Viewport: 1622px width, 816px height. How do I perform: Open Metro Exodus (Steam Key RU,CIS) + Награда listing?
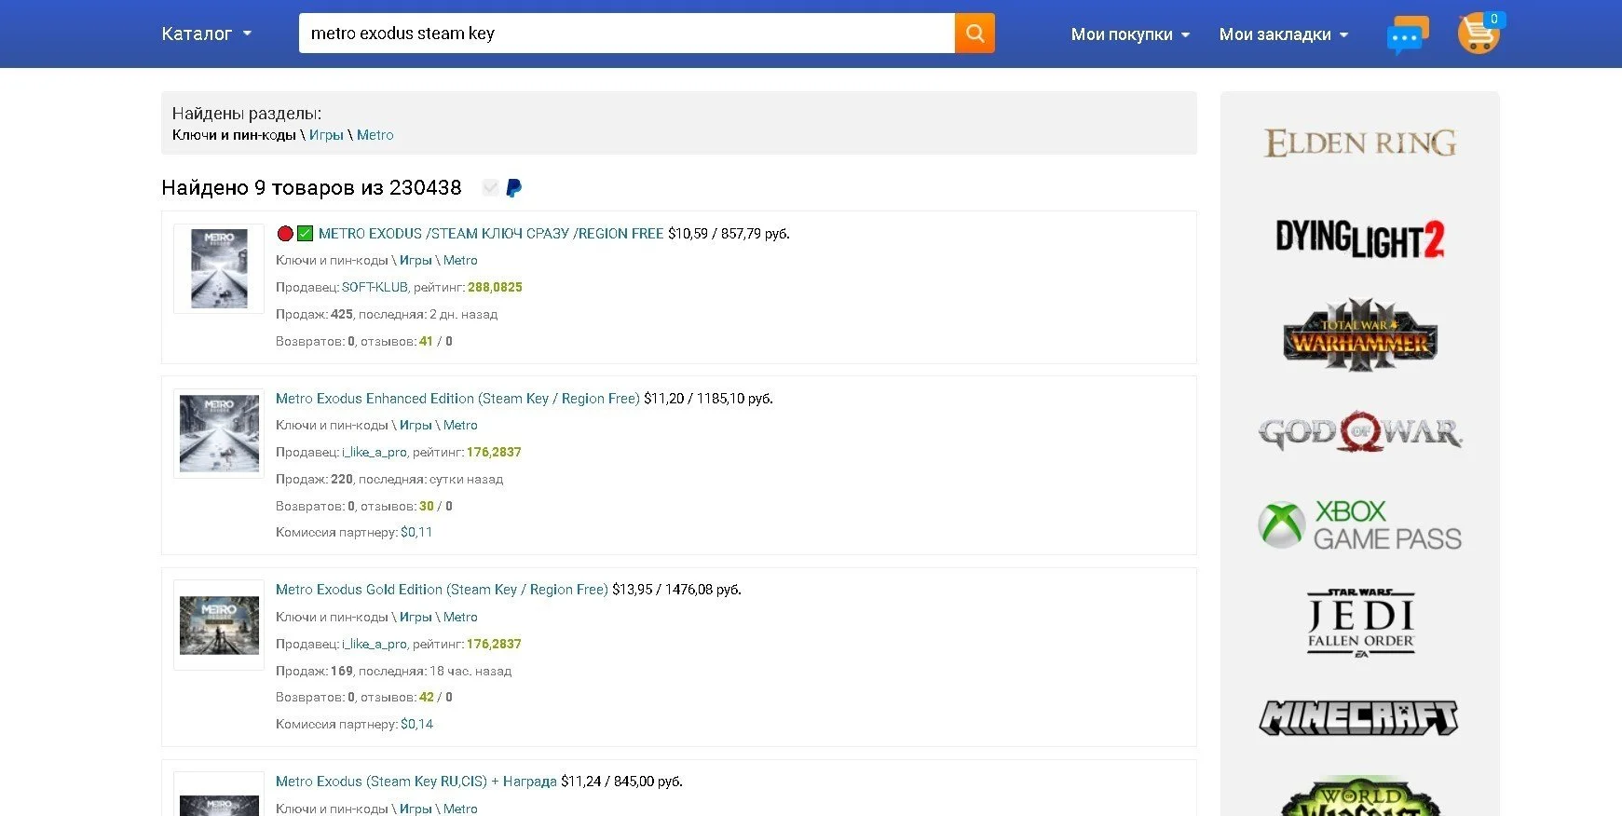416,782
